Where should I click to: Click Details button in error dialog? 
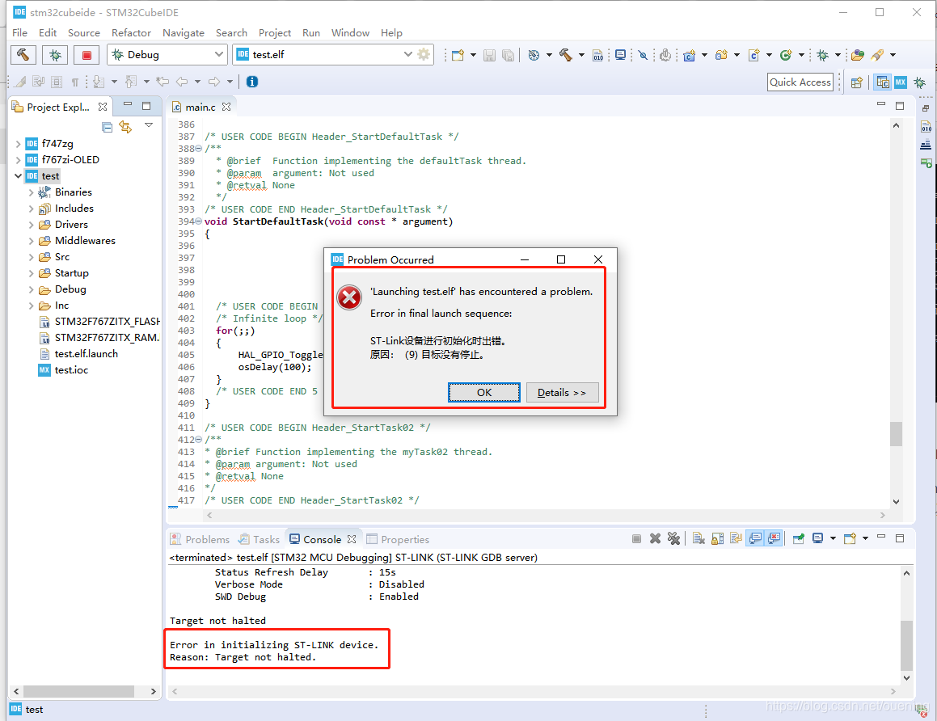point(562,393)
